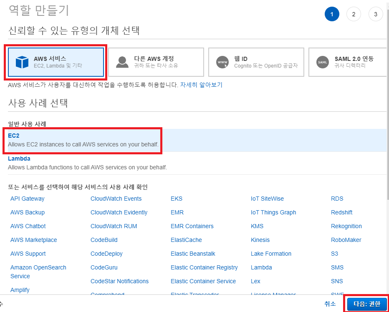Open IoT SiteWise service link
This screenshot has height=312, width=389.
coord(267,199)
